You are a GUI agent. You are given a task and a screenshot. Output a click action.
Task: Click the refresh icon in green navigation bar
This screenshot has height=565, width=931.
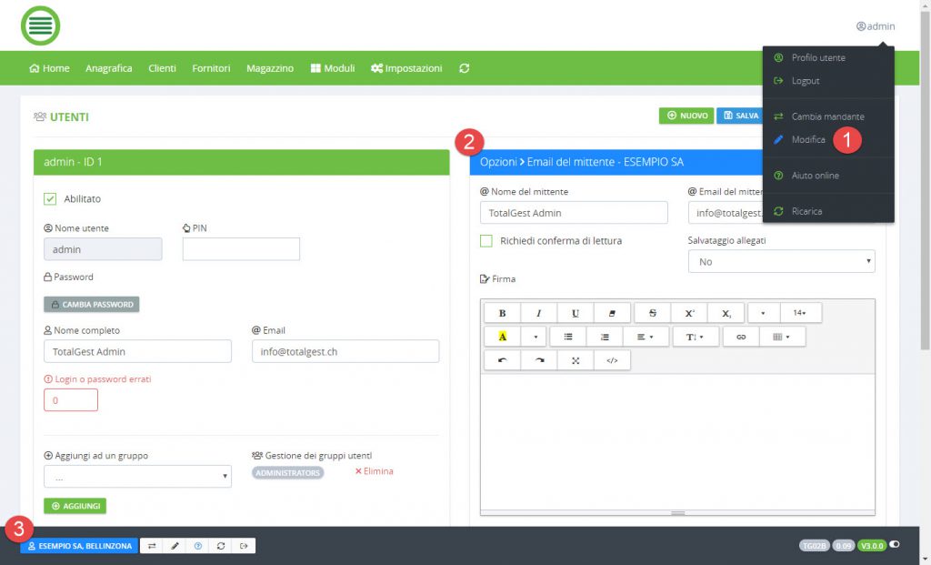(x=465, y=68)
